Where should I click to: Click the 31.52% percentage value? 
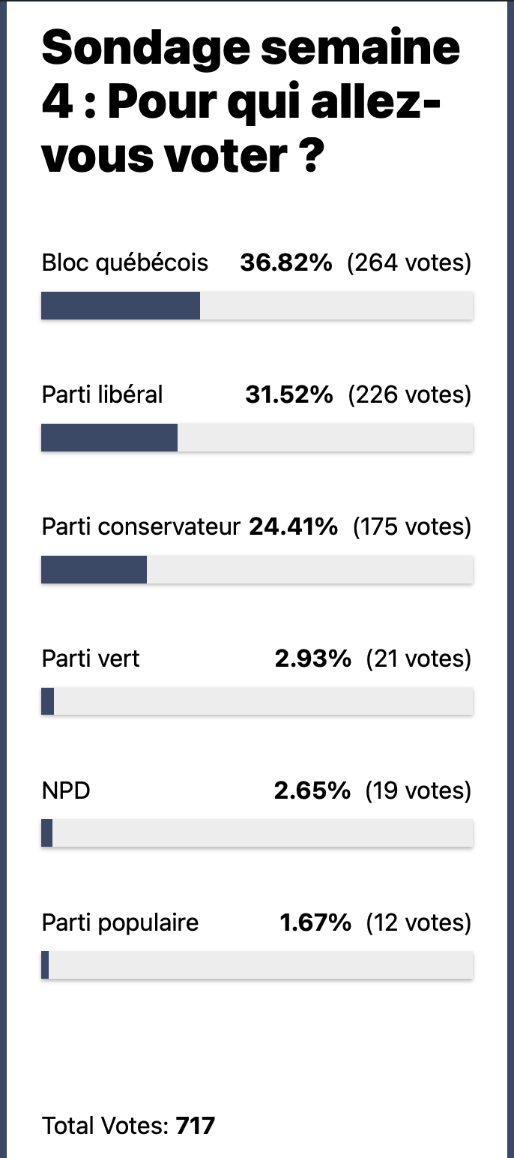click(289, 394)
